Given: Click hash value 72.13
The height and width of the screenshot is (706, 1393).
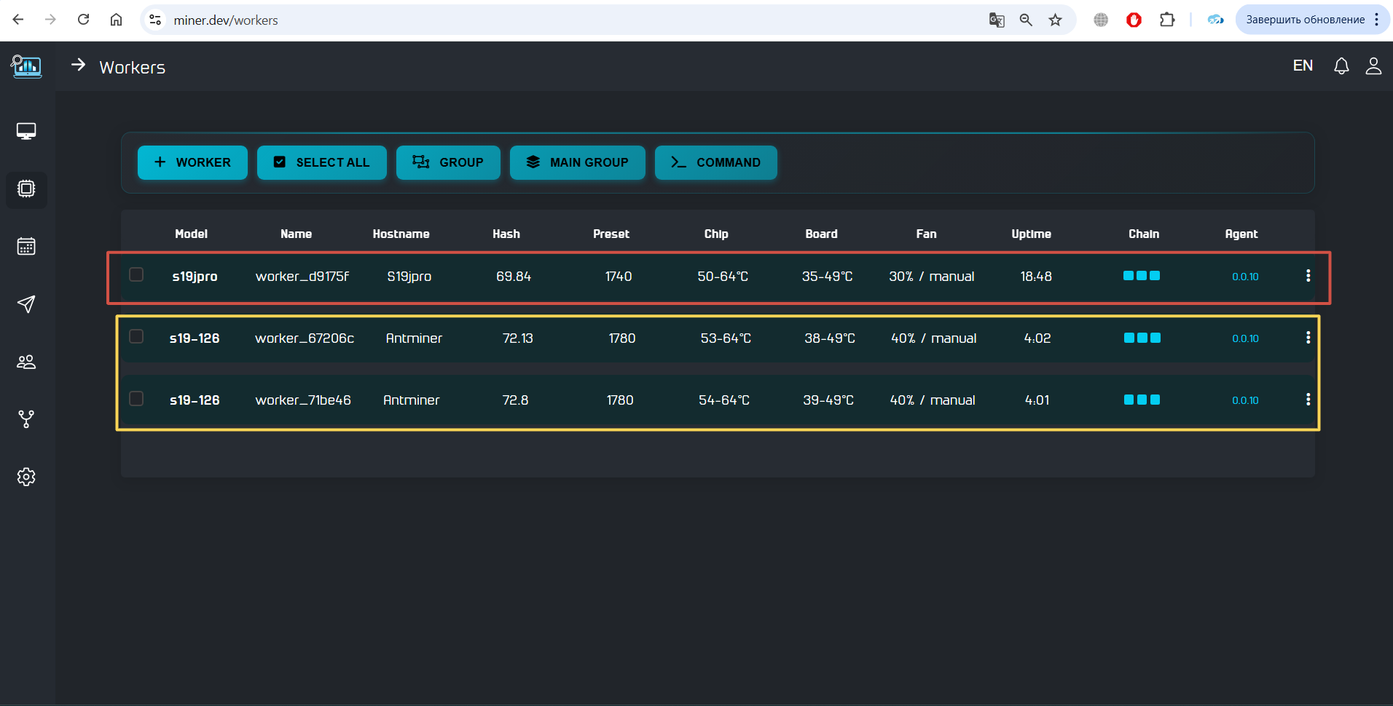Looking at the screenshot, I should (518, 338).
